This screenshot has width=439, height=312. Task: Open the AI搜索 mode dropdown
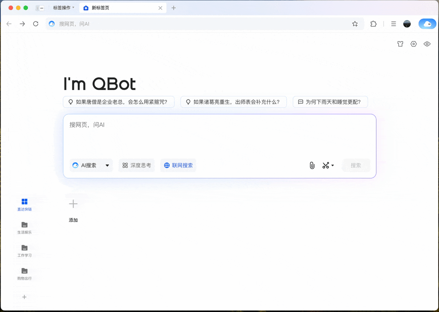[91, 165]
